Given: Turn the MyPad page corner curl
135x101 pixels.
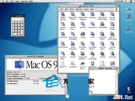Looking at the screenshot, I should point(91,92).
